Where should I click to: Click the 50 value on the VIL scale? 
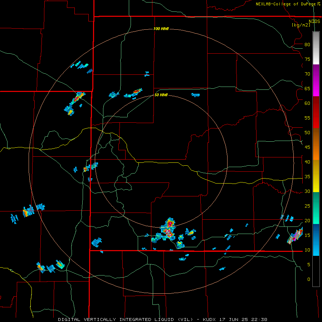click(307, 132)
